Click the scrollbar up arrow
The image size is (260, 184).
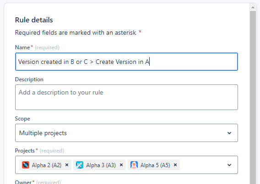pos(253,7)
